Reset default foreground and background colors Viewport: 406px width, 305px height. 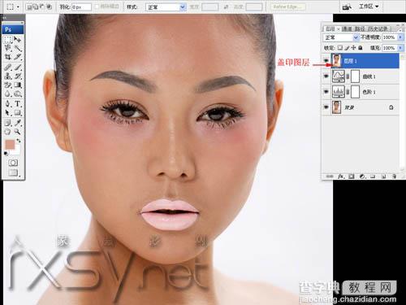6,154
